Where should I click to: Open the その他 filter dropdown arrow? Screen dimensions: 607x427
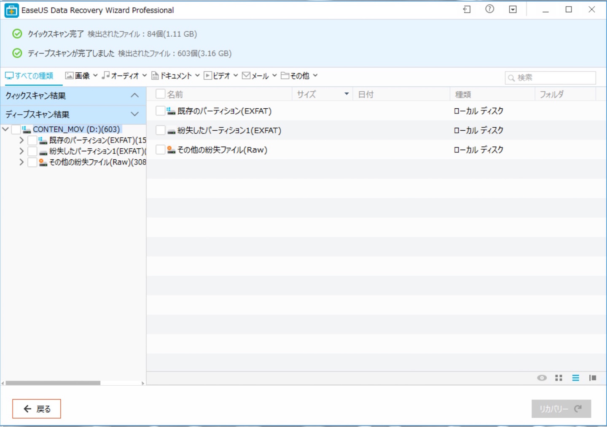coord(315,75)
